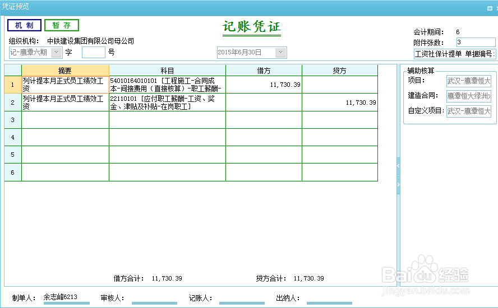The image size is (498, 308).
Task: Select row header number 6
Action: pos(13,172)
